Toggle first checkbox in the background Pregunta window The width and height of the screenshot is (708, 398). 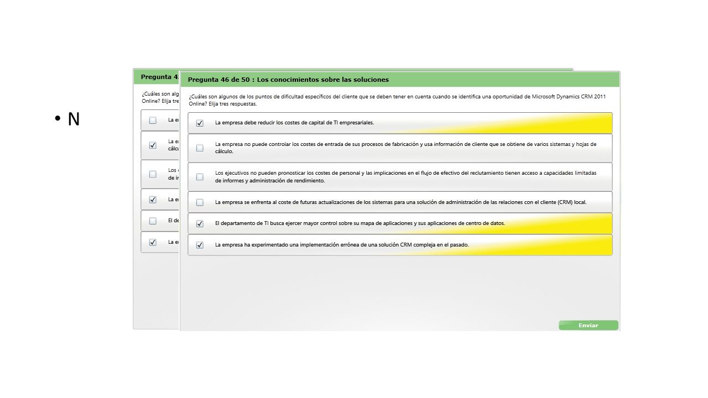[153, 120]
